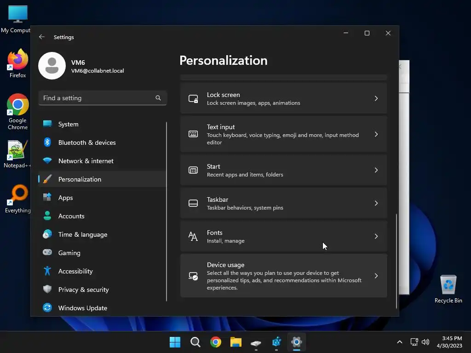Click the Settings back arrow
471x353 pixels.
tap(42, 37)
